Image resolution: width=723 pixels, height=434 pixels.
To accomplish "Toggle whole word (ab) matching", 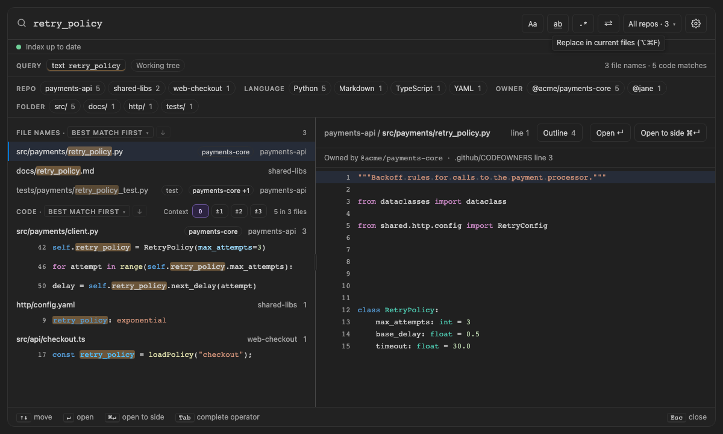I will coord(558,24).
